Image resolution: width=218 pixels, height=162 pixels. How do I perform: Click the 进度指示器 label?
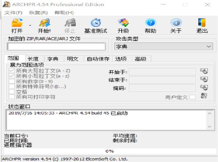coord(18,145)
